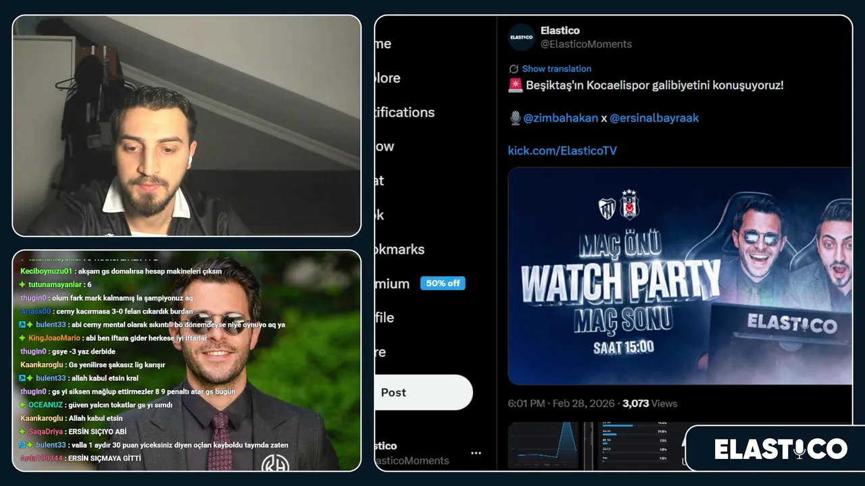Open the analytics chart thumbnail below the tweet
865x486 pixels.
544,446
